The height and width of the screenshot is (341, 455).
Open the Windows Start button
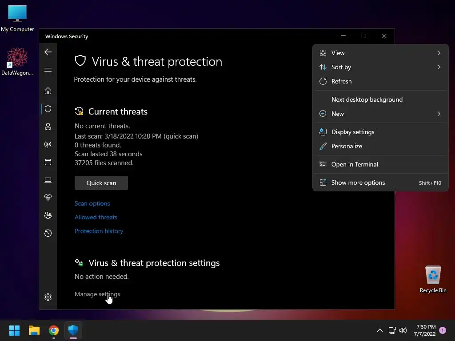(x=14, y=330)
